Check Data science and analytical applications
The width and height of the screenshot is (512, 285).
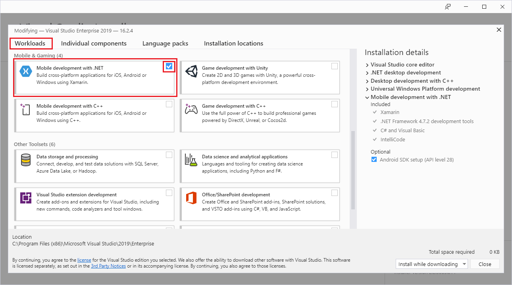[335, 155]
